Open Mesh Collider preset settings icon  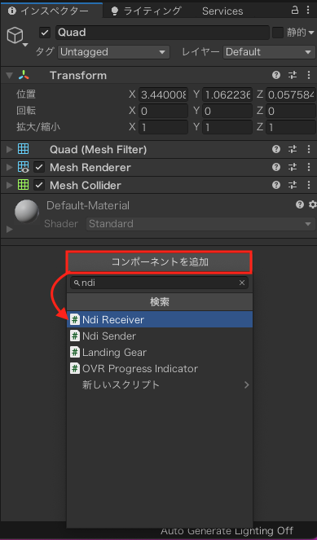pos(293,185)
